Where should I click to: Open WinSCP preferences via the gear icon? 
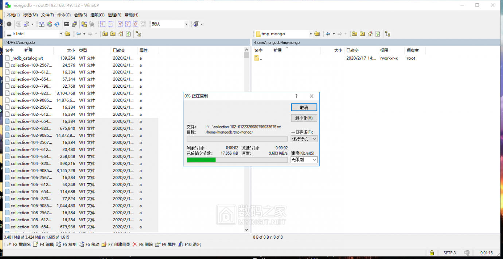[x=9, y=24]
